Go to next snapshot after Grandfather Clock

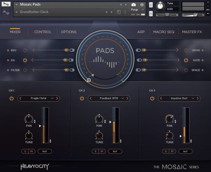[x=112, y=12]
